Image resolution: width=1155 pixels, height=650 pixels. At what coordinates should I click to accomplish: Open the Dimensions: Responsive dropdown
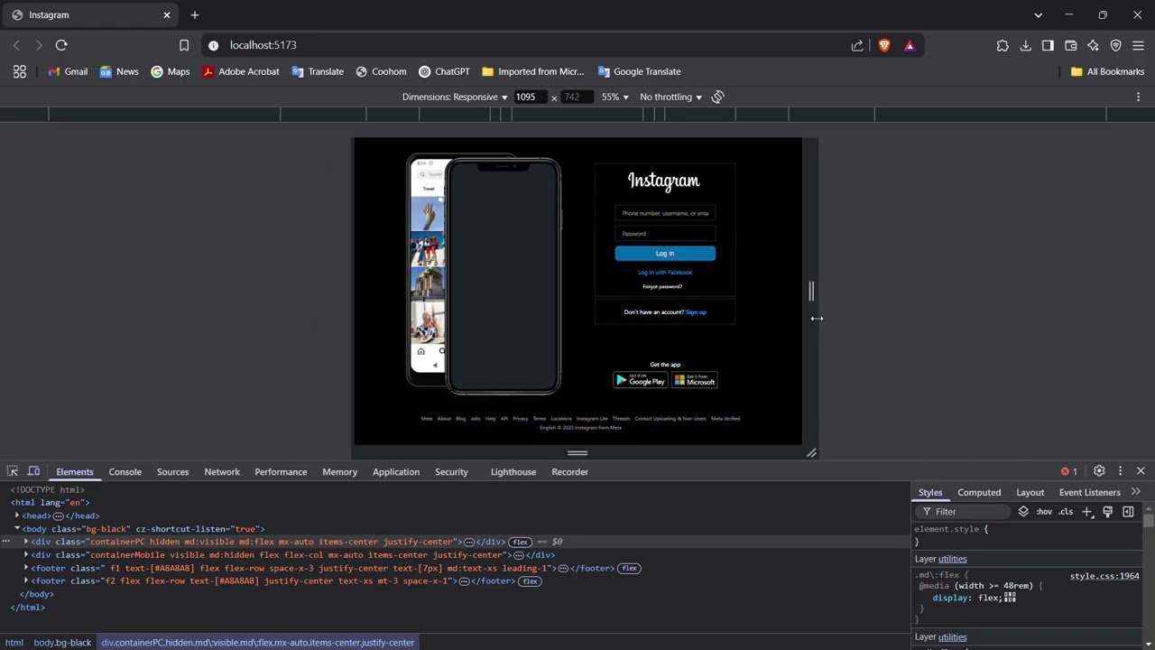point(455,97)
